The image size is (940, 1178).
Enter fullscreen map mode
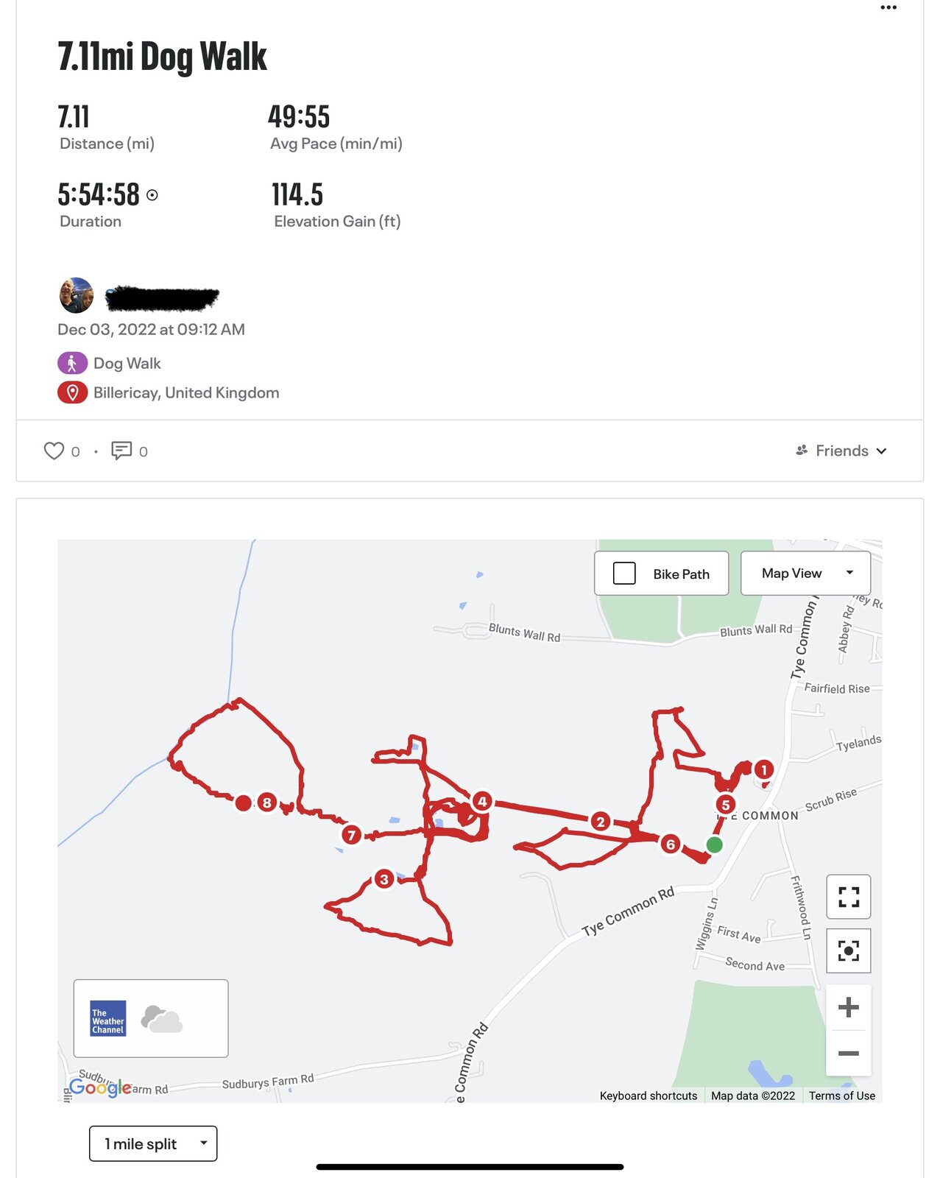[x=848, y=897]
